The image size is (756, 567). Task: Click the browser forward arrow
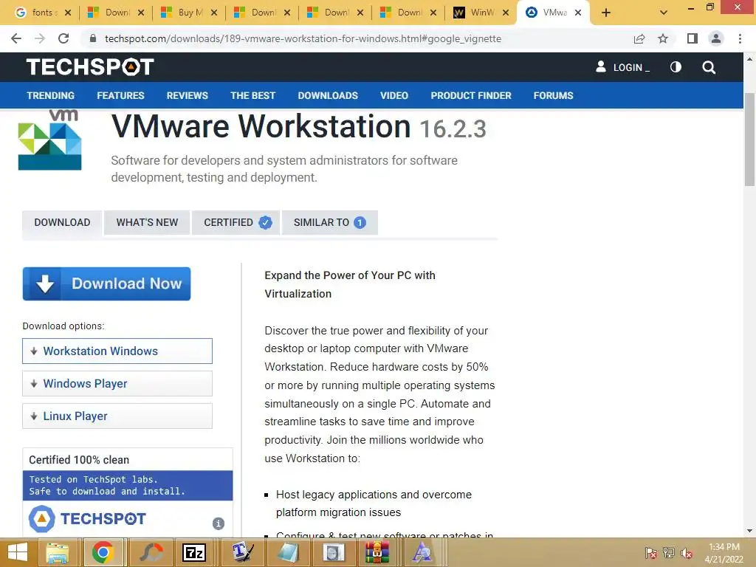point(40,38)
